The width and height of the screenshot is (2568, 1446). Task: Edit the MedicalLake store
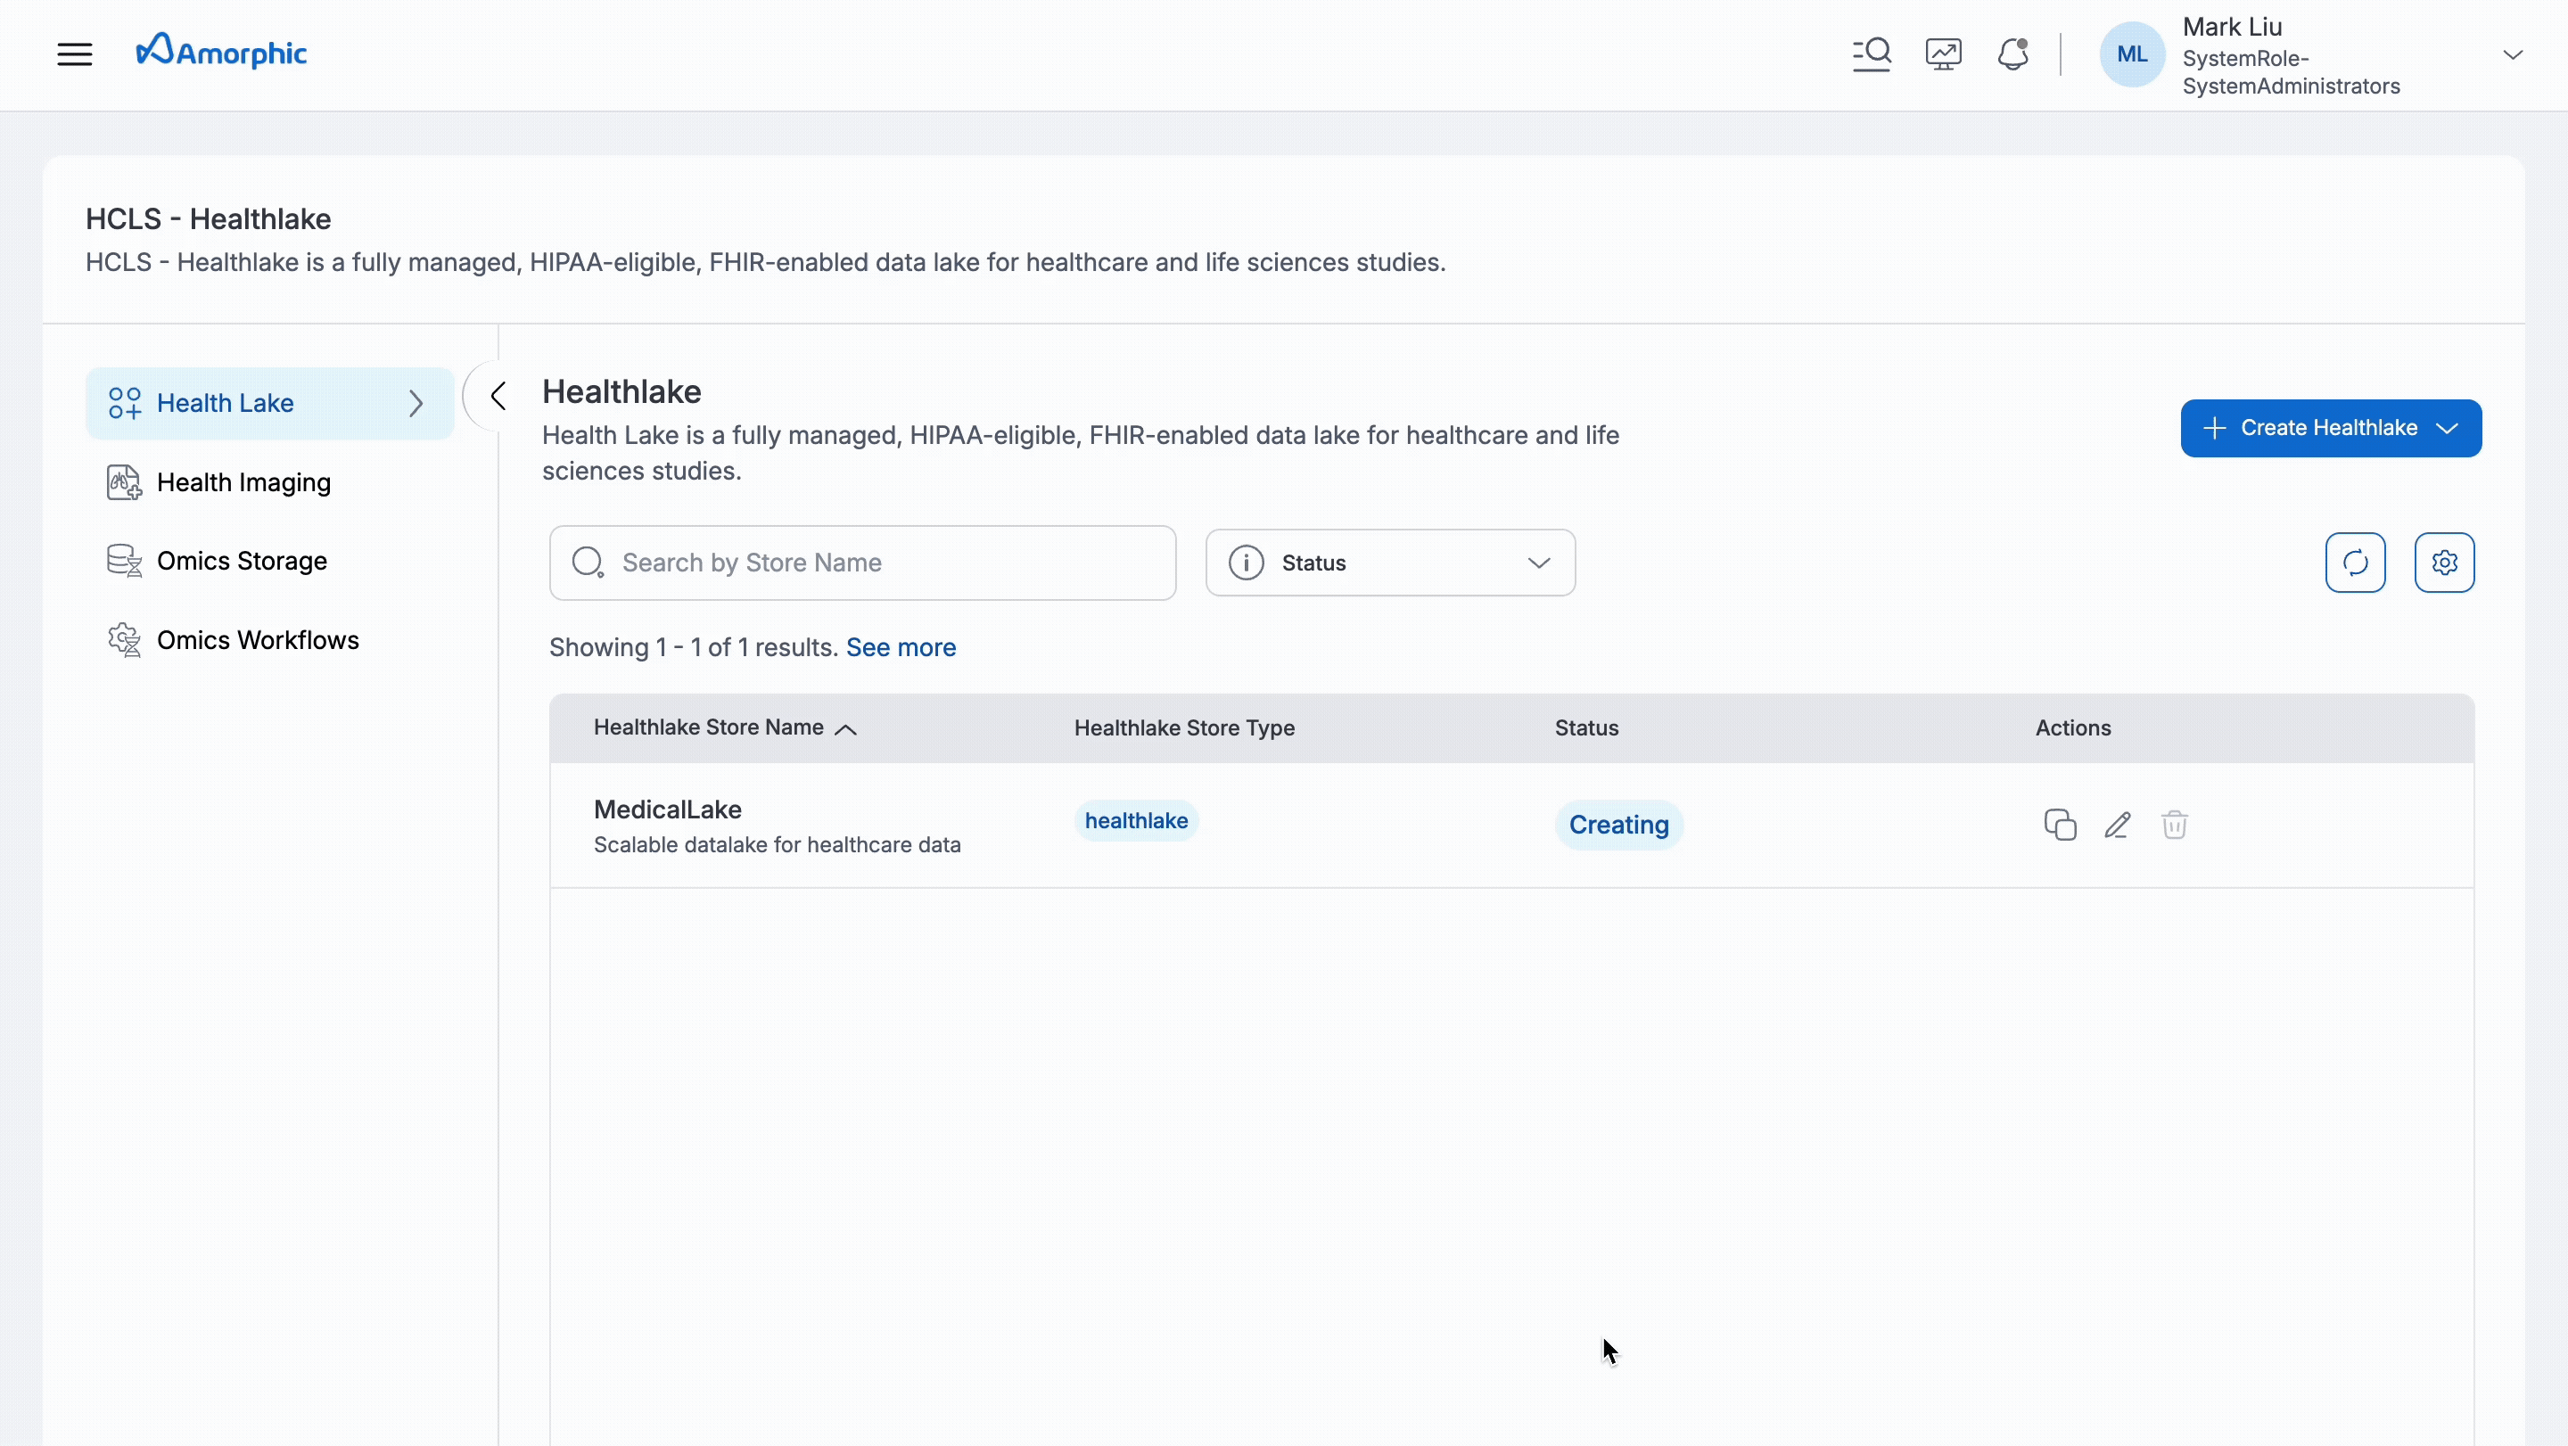coord(2118,826)
